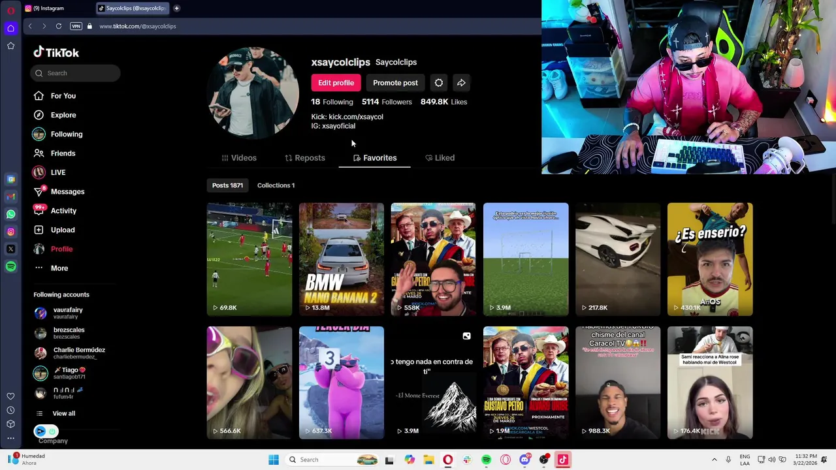Open vaurafairy account
This screenshot has width=836, height=470.
click(59, 313)
